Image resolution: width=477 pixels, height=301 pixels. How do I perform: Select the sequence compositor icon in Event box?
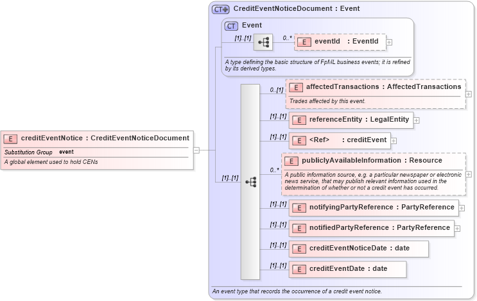coord(263,42)
